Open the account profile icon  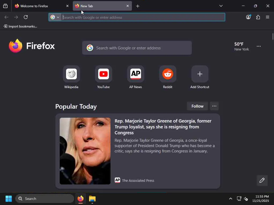coord(248,17)
